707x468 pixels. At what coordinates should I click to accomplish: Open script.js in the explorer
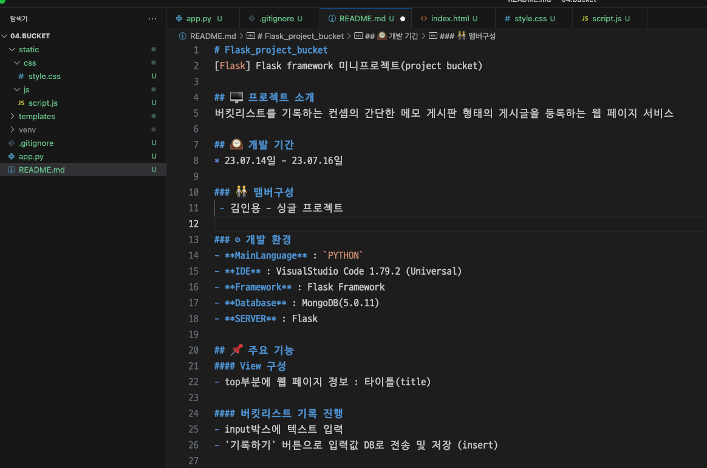pyautogui.click(x=83, y=103)
